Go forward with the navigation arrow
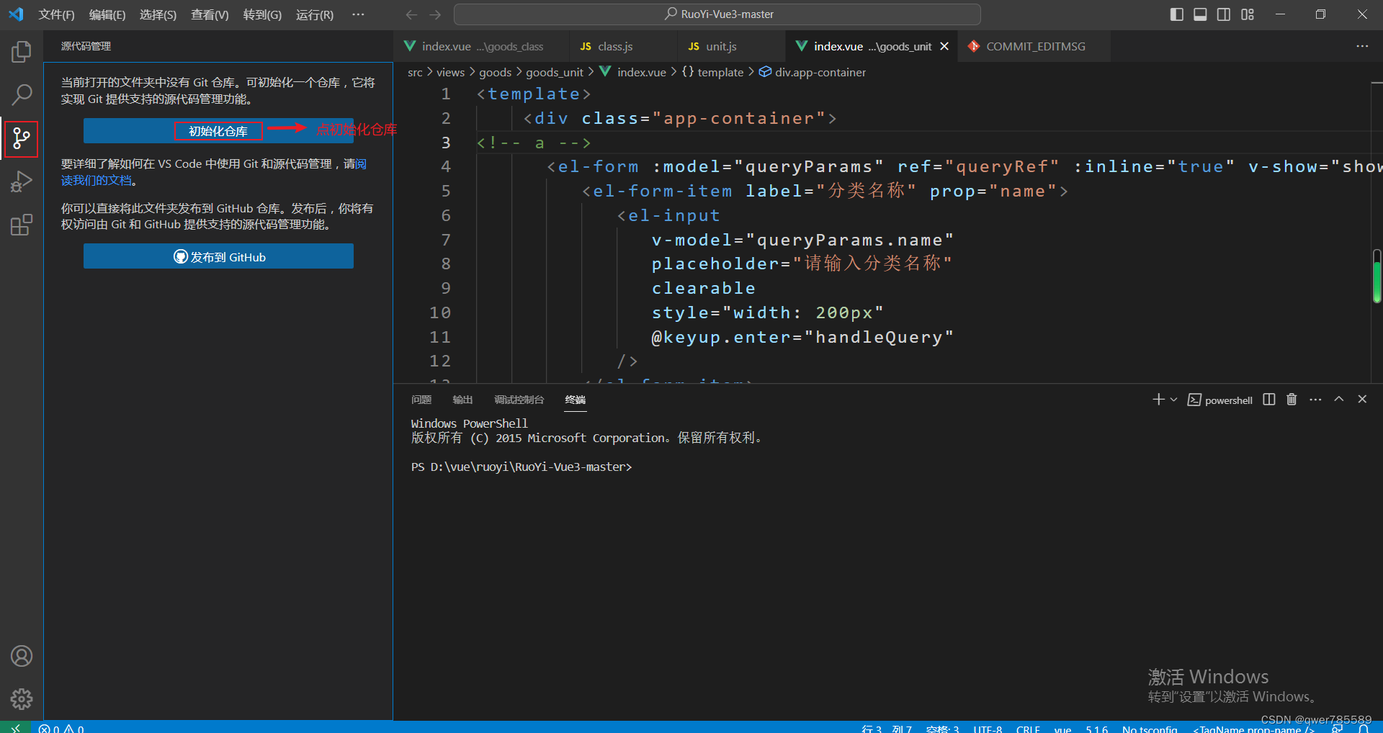 [x=435, y=14]
